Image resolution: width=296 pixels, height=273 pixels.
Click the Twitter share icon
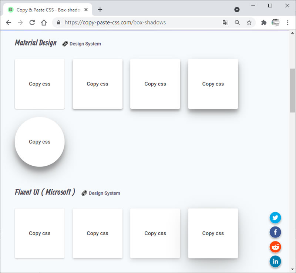tap(275, 218)
